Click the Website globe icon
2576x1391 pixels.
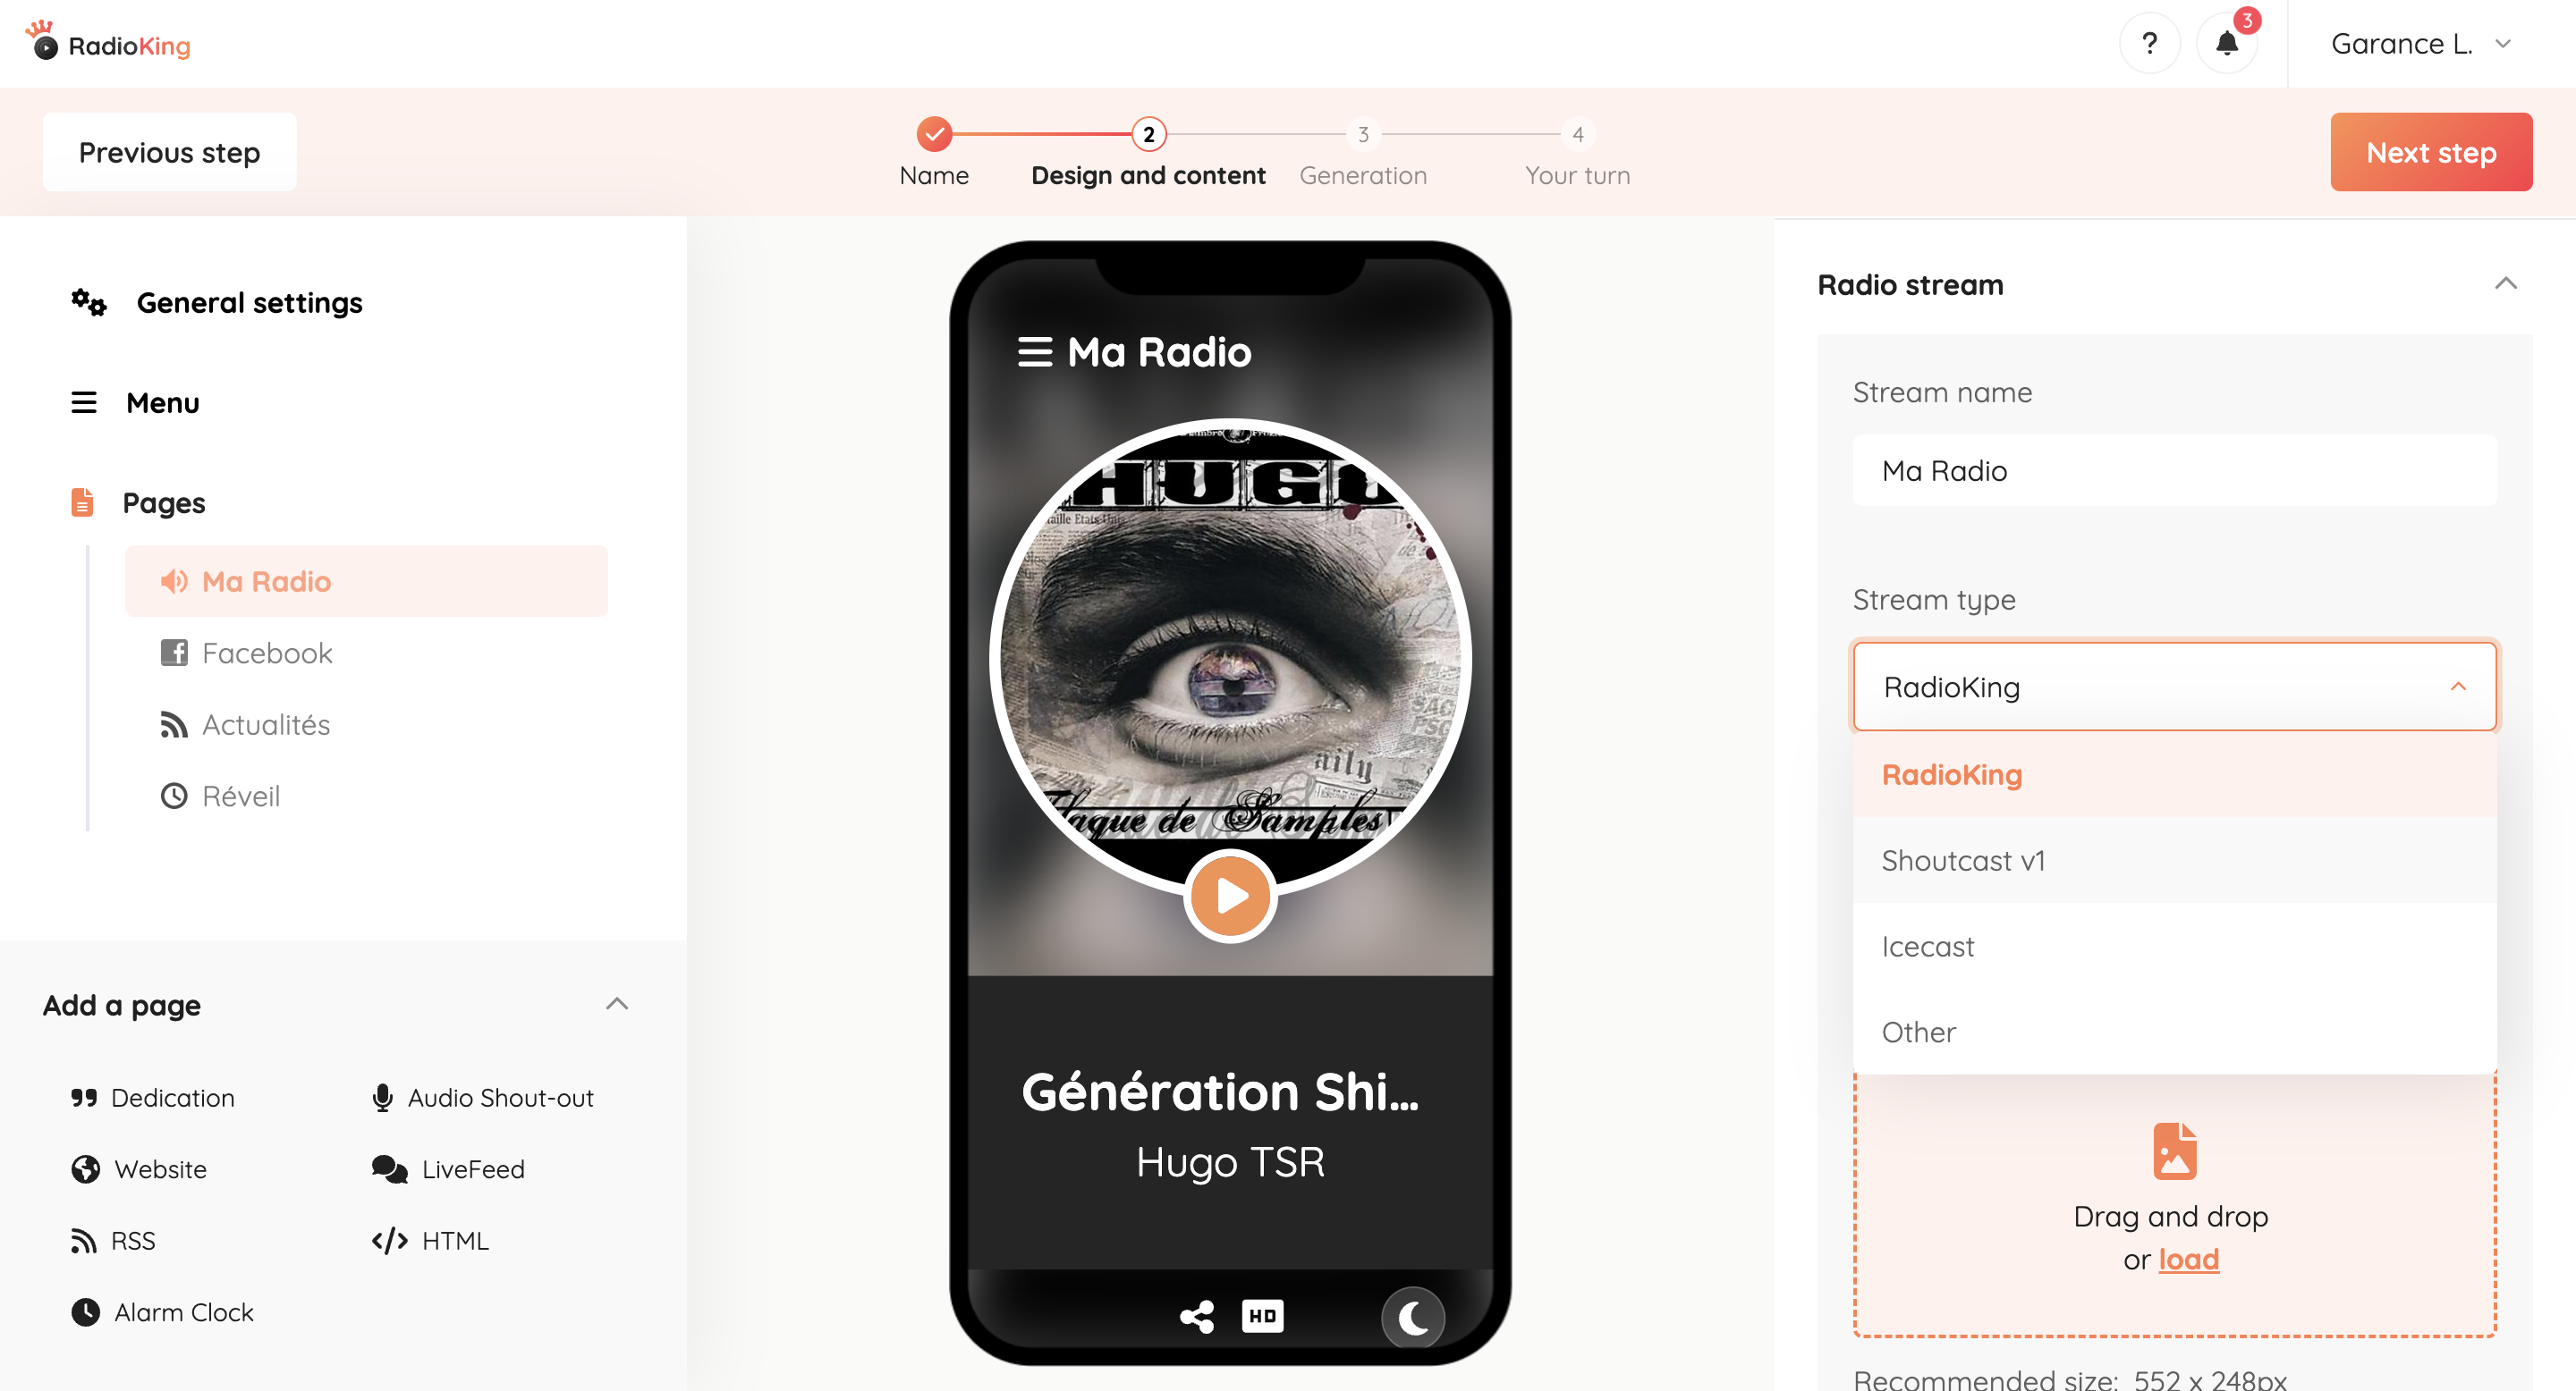coord(86,1168)
